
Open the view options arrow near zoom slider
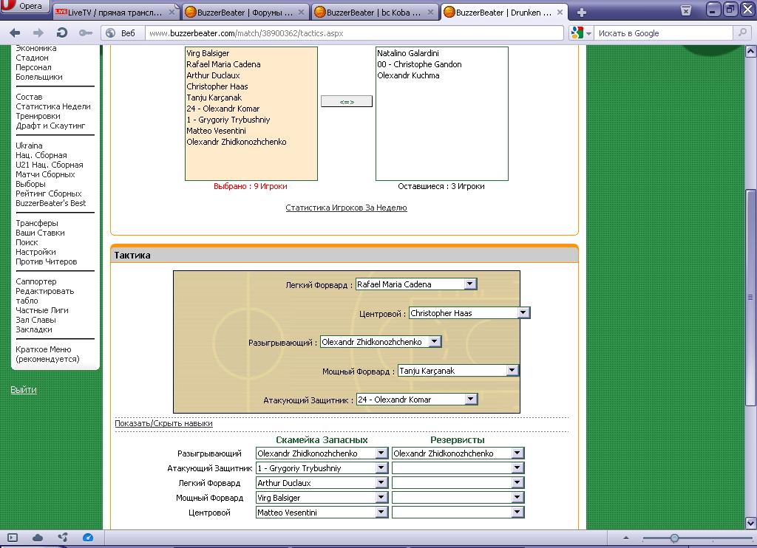coord(626,538)
